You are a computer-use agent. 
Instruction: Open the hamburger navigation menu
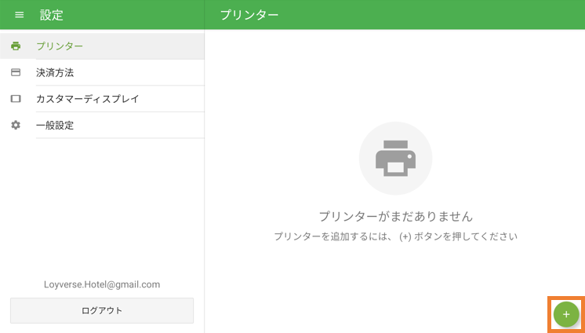(x=20, y=15)
